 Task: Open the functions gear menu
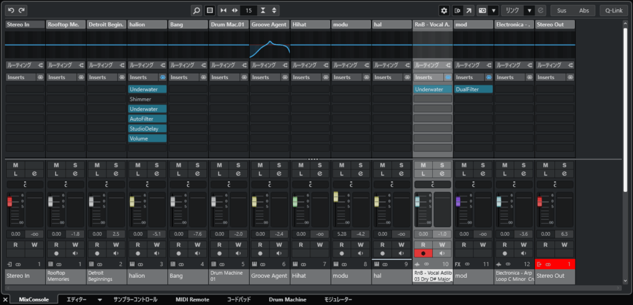(444, 10)
